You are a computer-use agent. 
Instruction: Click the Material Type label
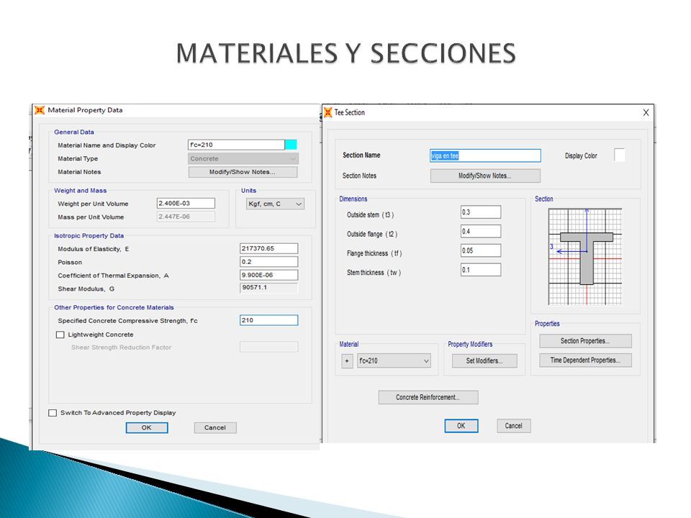(x=78, y=158)
